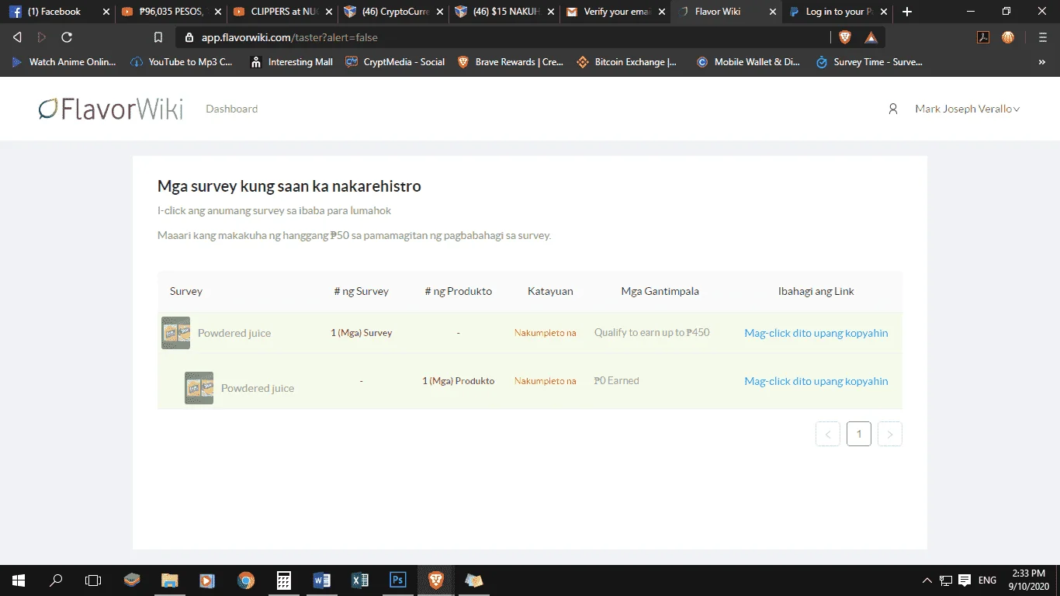Expand the Mark Joseph Verallo account dropdown
The image size is (1060, 596).
[x=967, y=109]
